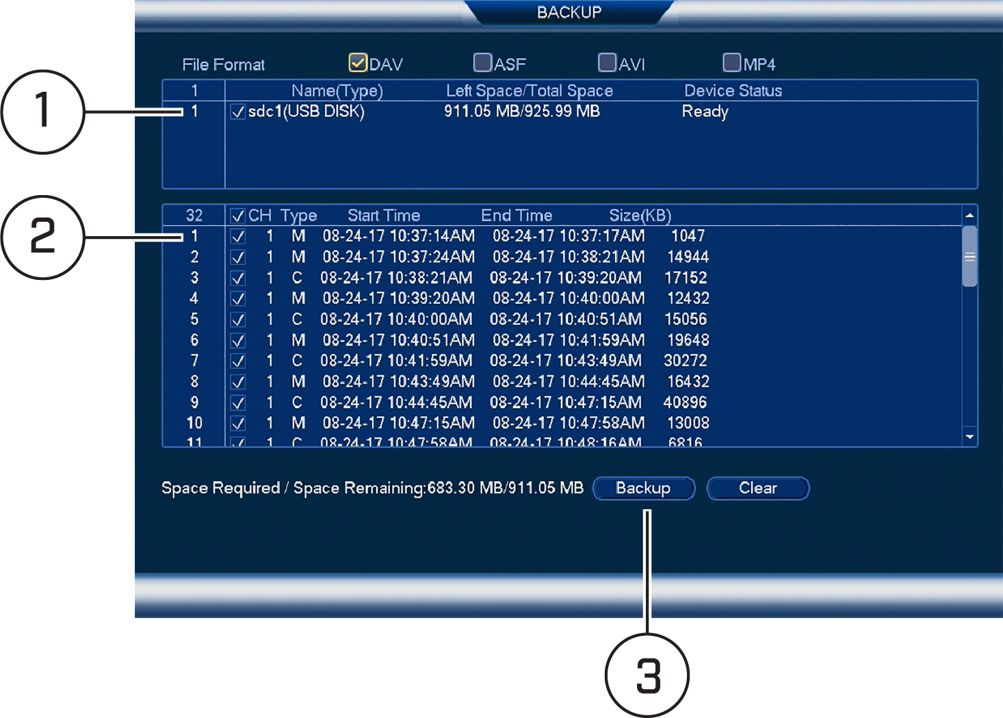This screenshot has width=1003, height=718.
Task: Click the scroll up arrow of file list
Action: coord(969,215)
